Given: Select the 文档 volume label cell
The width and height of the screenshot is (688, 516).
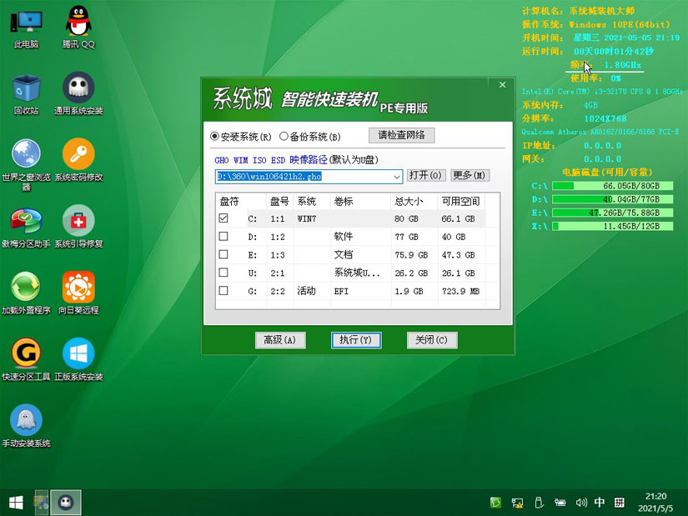Looking at the screenshot, I should click(x=343, y=254).
